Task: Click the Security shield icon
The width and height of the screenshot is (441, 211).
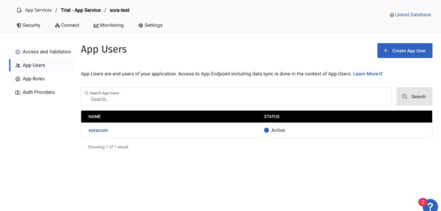Action: pos(19,25)
